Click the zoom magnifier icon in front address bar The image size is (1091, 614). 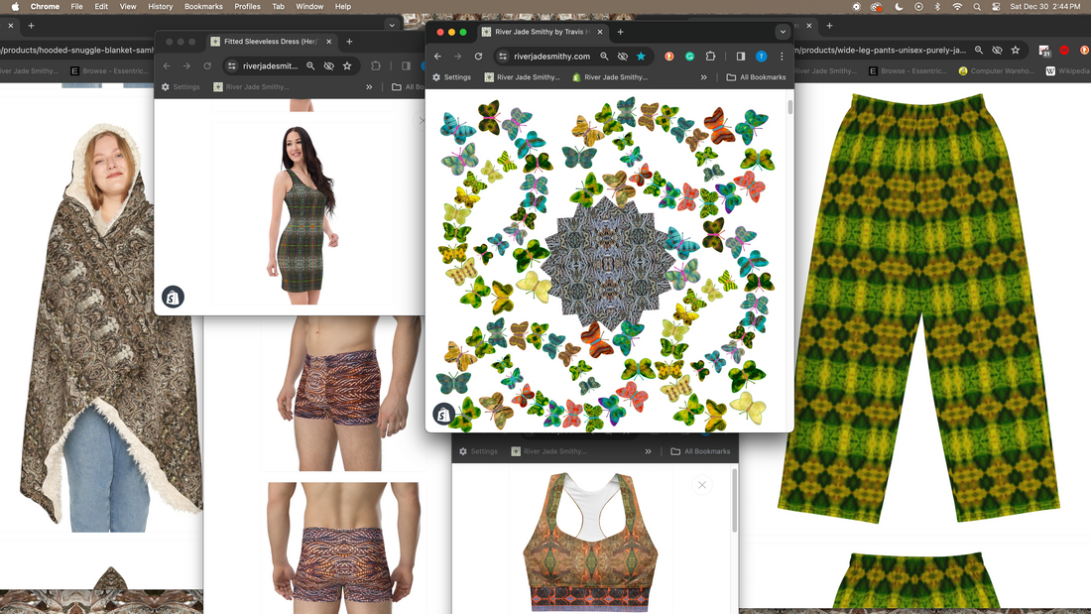coord(604,57)
